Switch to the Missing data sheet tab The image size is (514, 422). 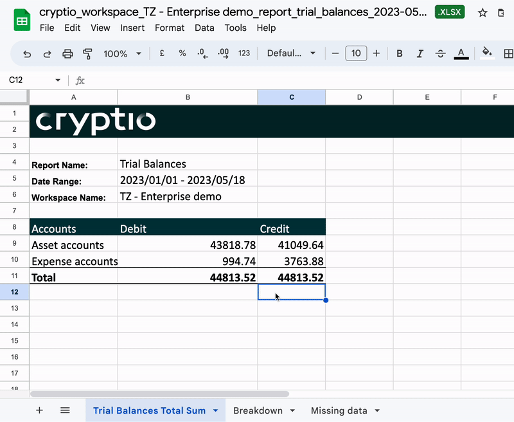339,410
